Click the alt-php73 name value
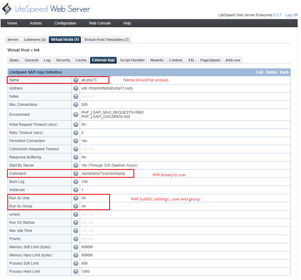 pos(89,80)
